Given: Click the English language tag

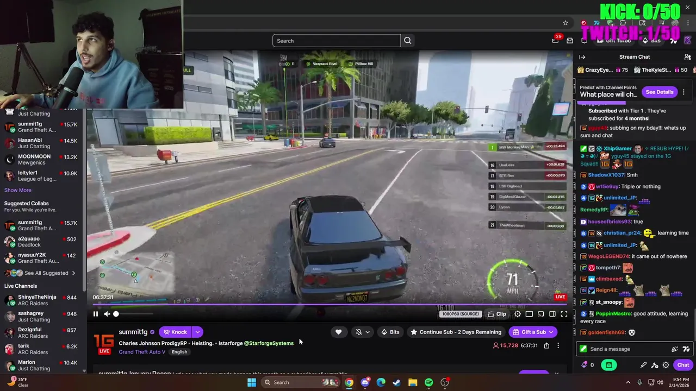Looking at the screenshot, I should click(x=179, y=352).
